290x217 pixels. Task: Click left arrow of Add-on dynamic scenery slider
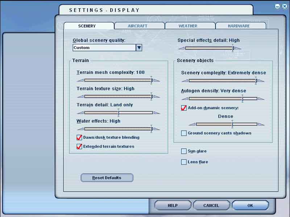[192, 124]
